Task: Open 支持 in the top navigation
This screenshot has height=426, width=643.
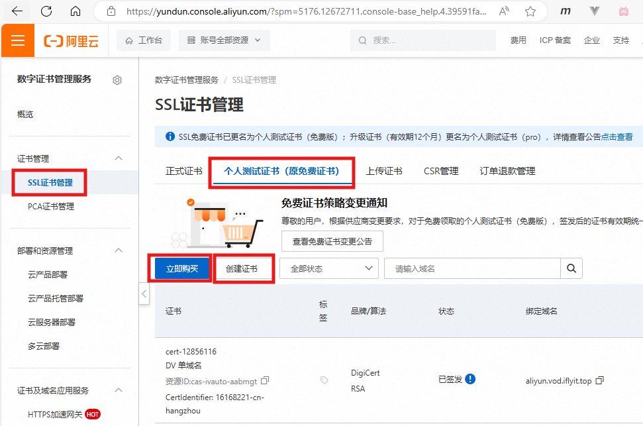Action: 621,40
